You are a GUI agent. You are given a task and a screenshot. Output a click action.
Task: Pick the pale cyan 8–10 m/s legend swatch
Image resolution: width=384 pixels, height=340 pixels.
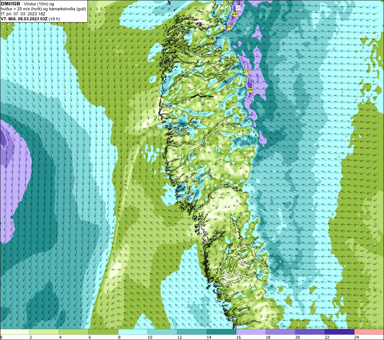(133, 332)
